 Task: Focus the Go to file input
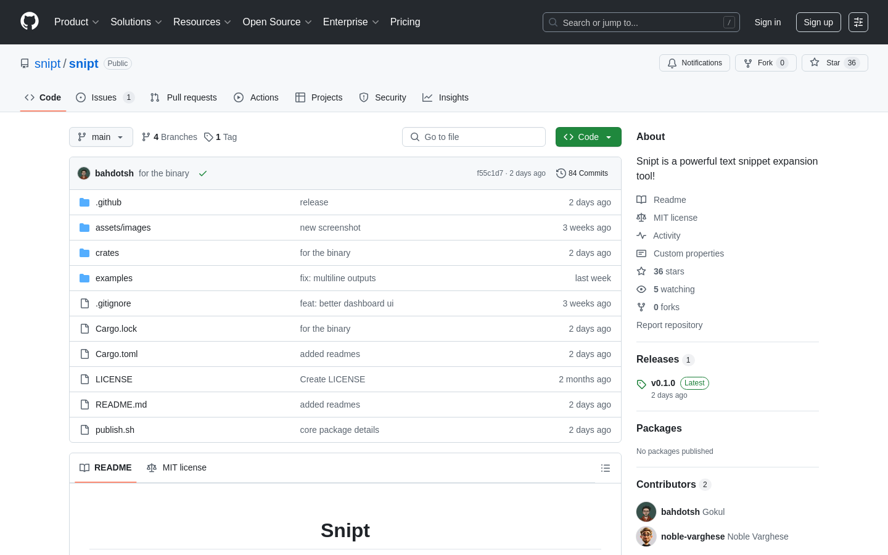[474, 137]
